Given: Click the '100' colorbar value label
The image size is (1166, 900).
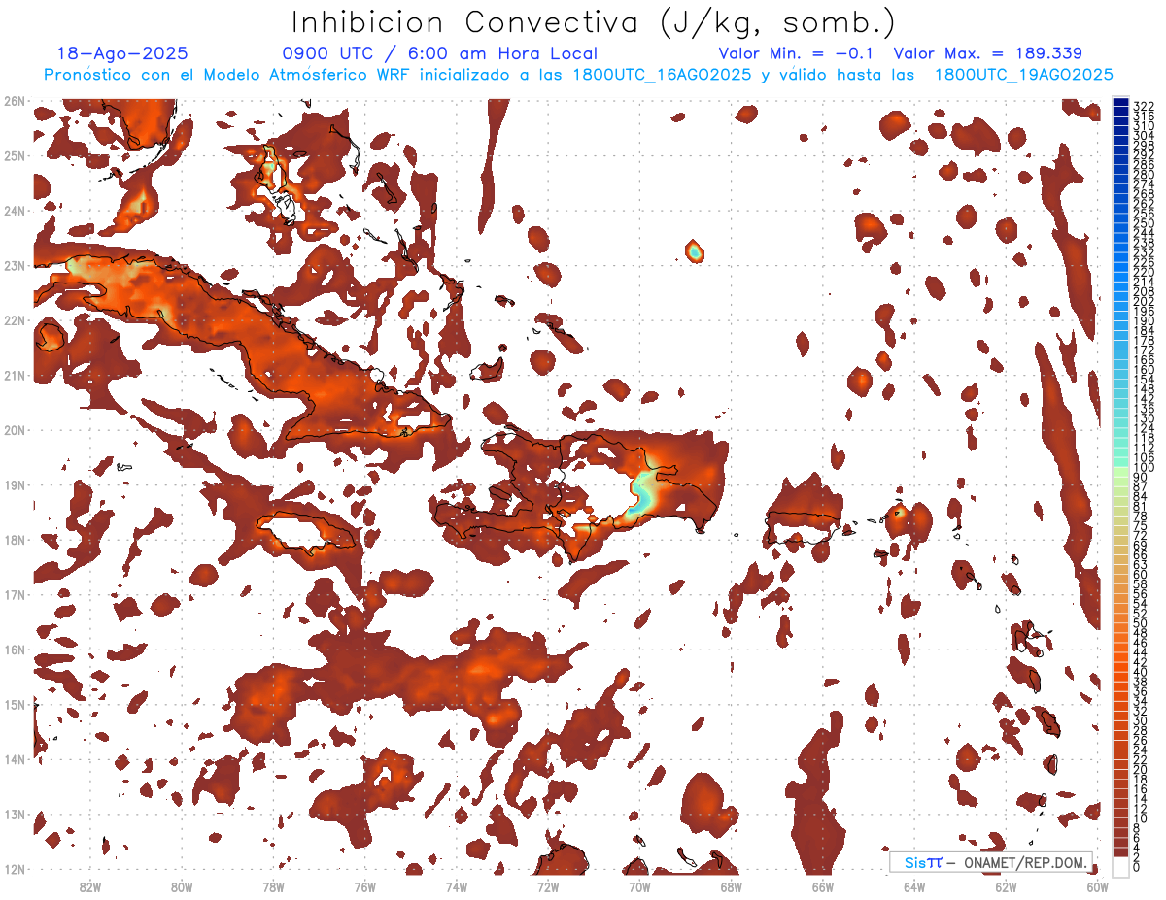Looking at the screenshot, I should point(1144,468).
